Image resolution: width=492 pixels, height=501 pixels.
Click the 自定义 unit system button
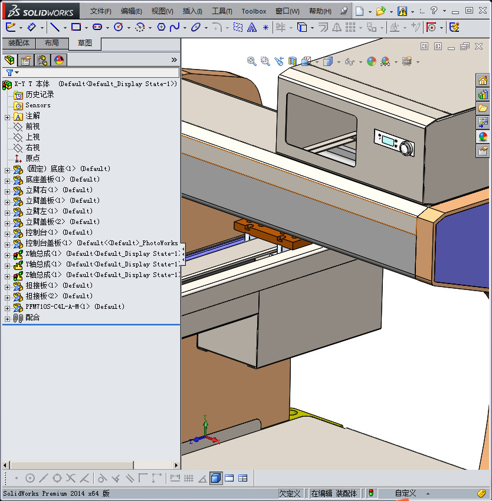[406, 493]
